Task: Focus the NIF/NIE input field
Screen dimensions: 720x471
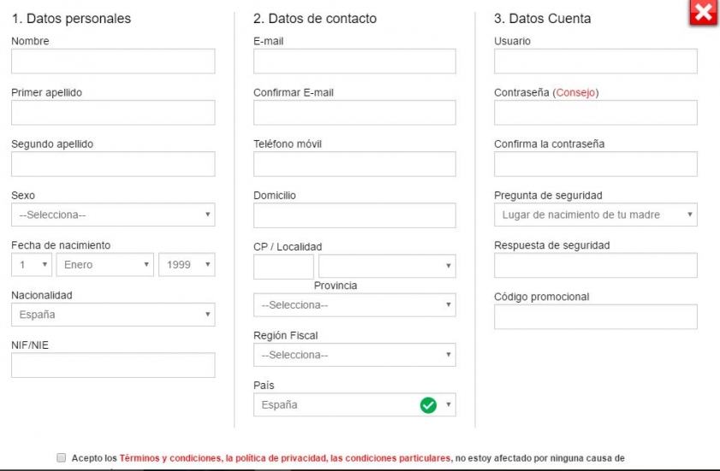Action: point(113,365)
